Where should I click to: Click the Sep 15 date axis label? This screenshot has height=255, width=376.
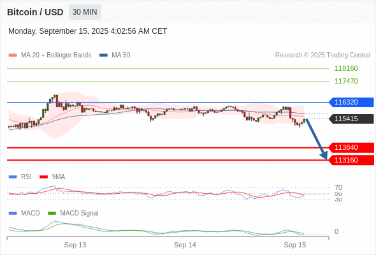coord(295,245)
